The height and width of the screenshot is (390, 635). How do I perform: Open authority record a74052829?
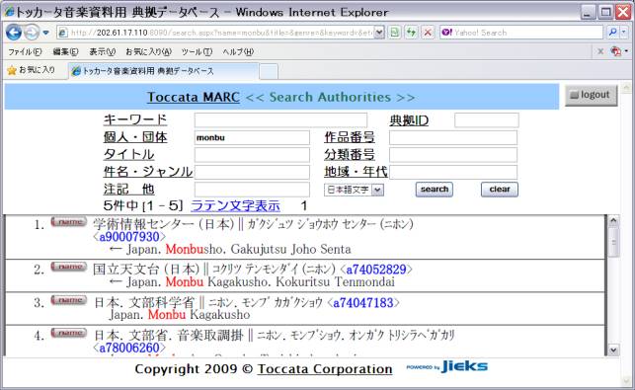(x=376, y=270)
